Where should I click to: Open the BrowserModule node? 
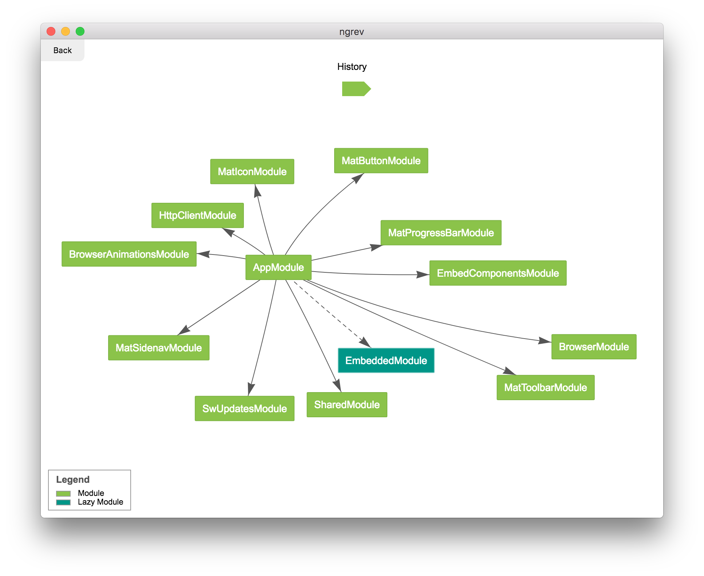tap(594, 347)
